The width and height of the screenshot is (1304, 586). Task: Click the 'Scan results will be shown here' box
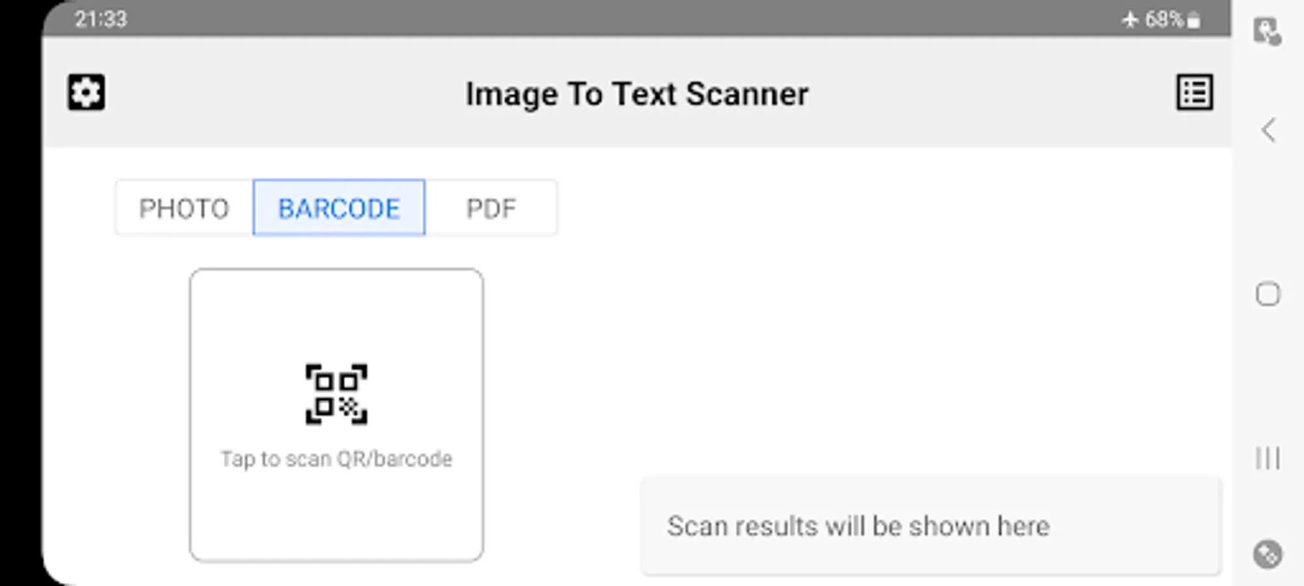930,526
